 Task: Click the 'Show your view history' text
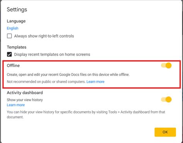click(25, 100)
